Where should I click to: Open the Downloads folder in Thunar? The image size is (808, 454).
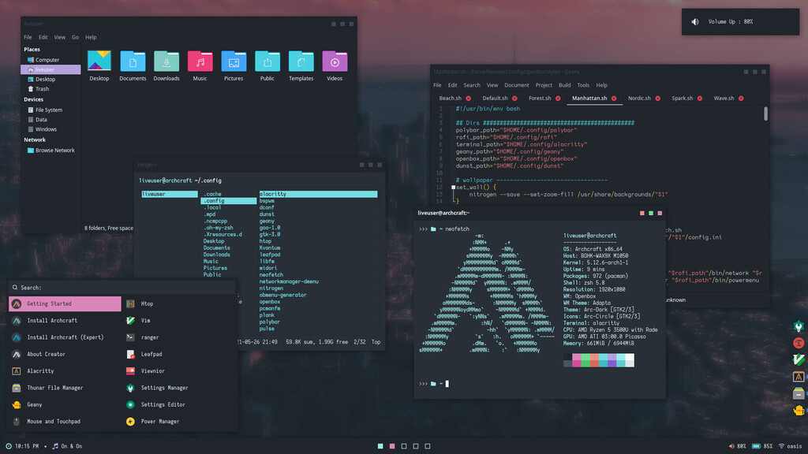coord(166,61)
